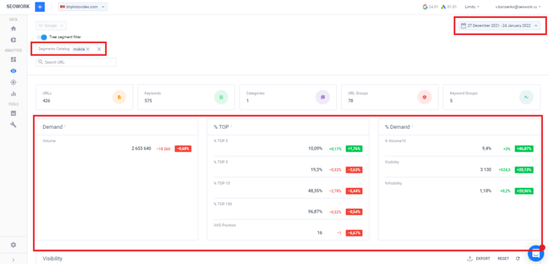Click the Keywords card green icon
This screenshot has height=264, width=549.
tap(221, 97)
